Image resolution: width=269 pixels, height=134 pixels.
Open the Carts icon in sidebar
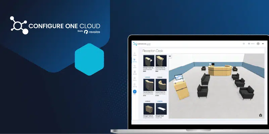[135, 66]
